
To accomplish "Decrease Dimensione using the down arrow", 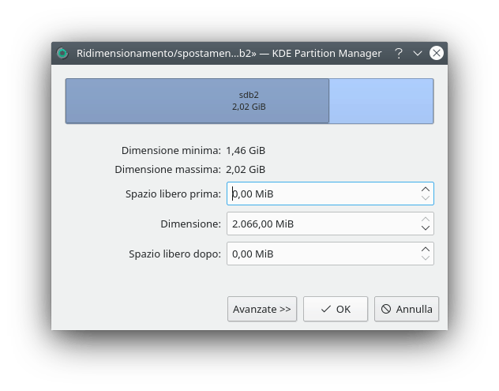I will (x=426, y=228).
